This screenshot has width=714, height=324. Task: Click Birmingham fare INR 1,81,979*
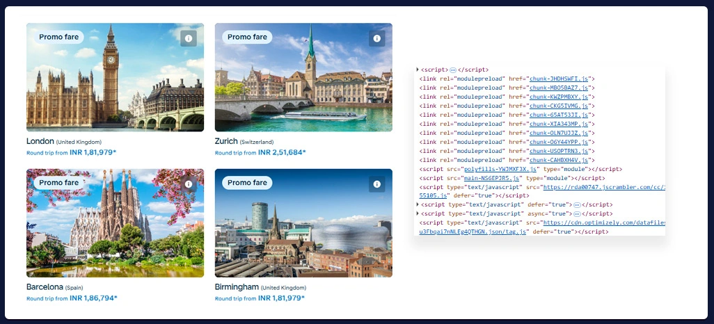(x=281, y=298)
